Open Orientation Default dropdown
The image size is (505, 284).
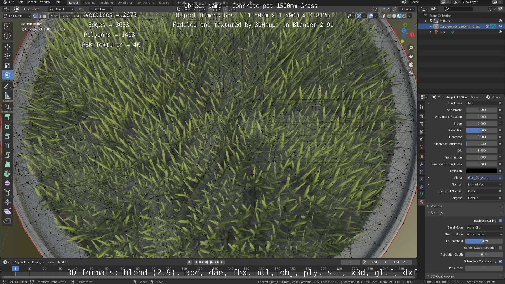click(61, 9)
